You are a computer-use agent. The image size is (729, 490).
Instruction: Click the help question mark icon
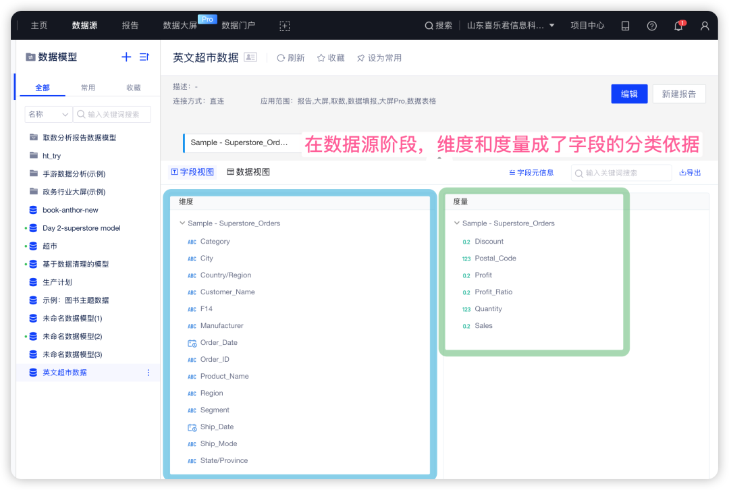651,25
